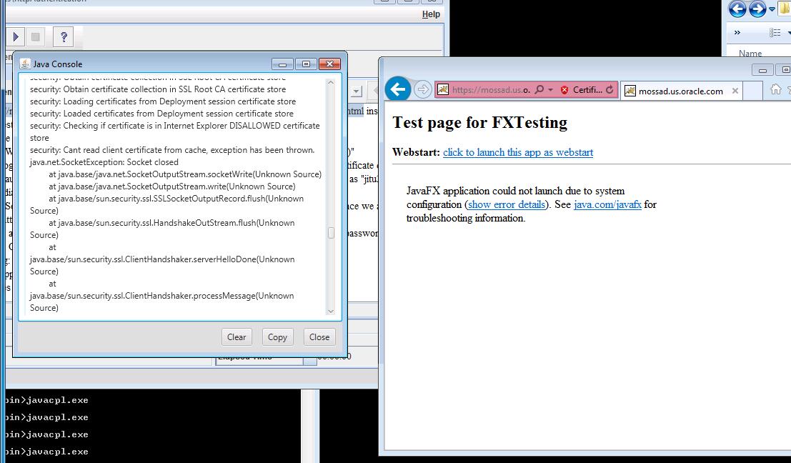
Task: Click the red certificate error shield icon
Action: click(x=564, y=90)
